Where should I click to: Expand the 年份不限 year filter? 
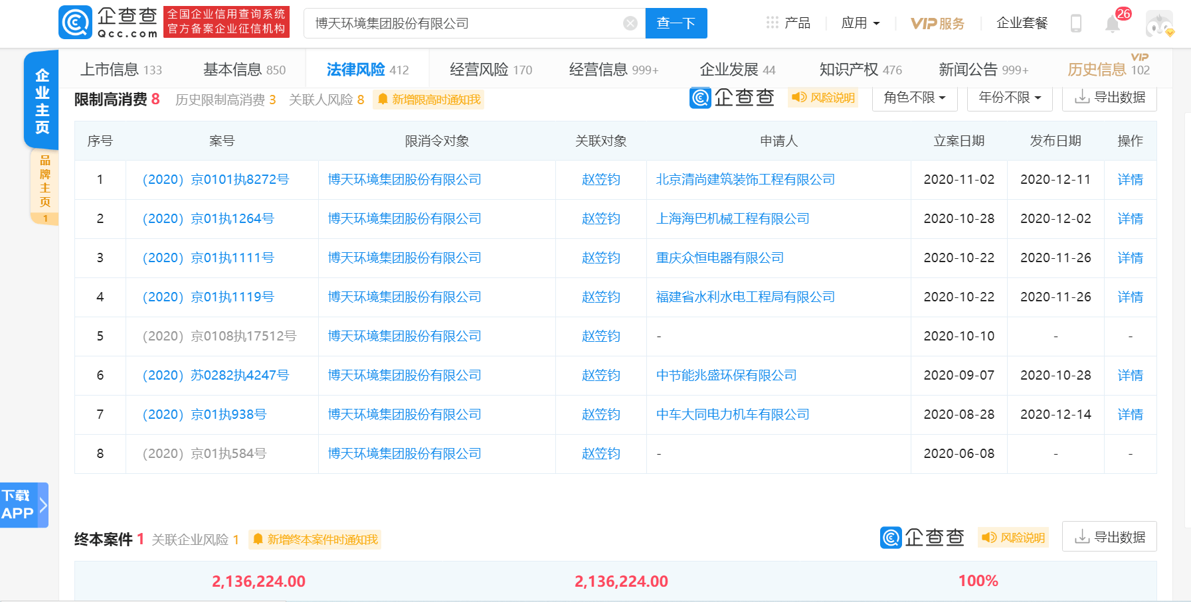pyautogui.click(x=1010, y=98)
